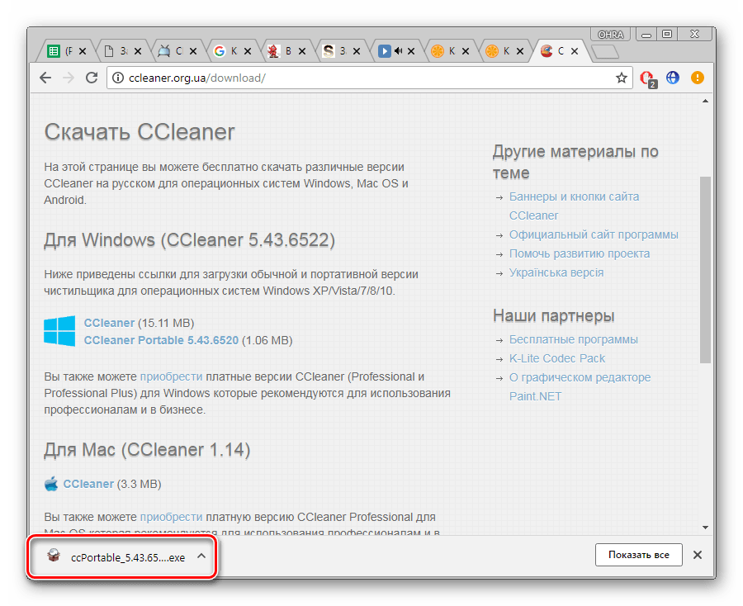
Task: Open the red Opera extension icon
Action: click(648, 78)
